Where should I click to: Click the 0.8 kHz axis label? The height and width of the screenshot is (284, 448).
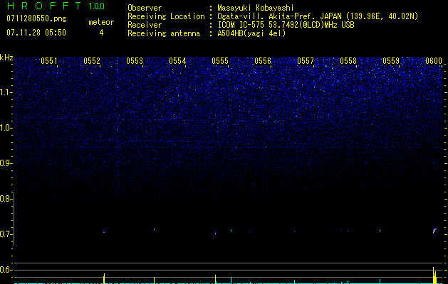[x=6, y=199]
